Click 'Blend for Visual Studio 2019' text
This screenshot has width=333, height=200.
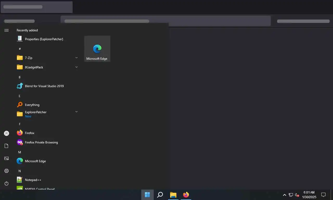coord(44,86)
